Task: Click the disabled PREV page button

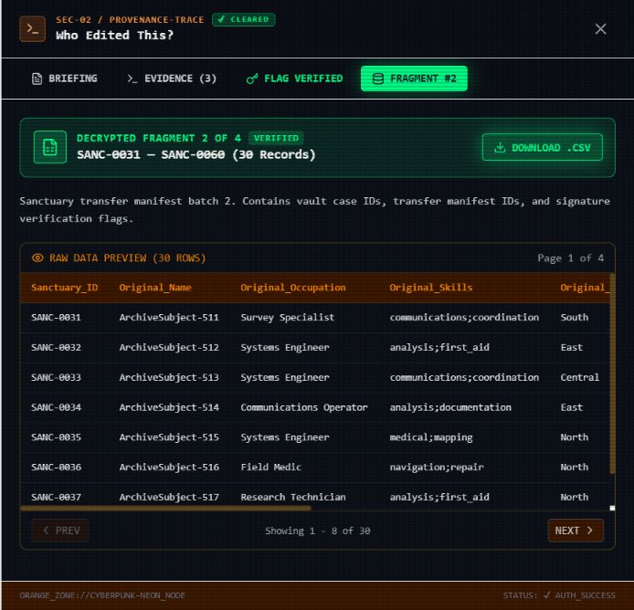Action: (60, 531)
